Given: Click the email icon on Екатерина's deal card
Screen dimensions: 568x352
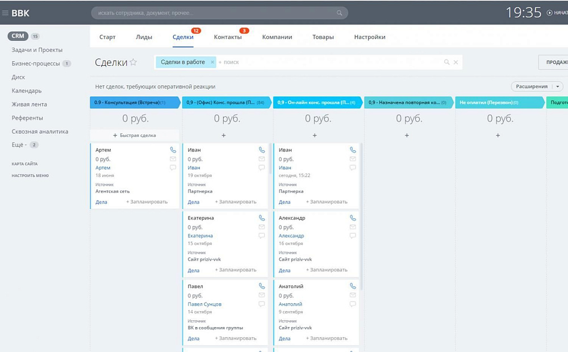Looking at the screenshot, I should [262, 227].
